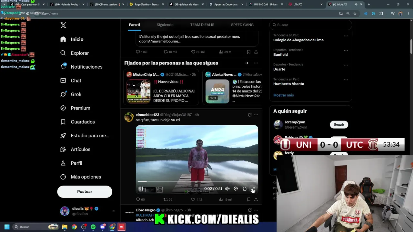This screenshot has height=232, width=413.
Task: Click the Buscar search field on X
Action: coord(310,25)
